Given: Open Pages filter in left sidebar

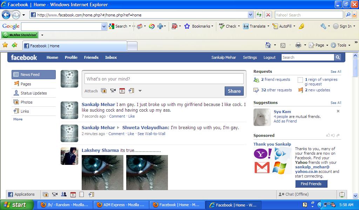Looking at the screenshot, I should [34, 84].
